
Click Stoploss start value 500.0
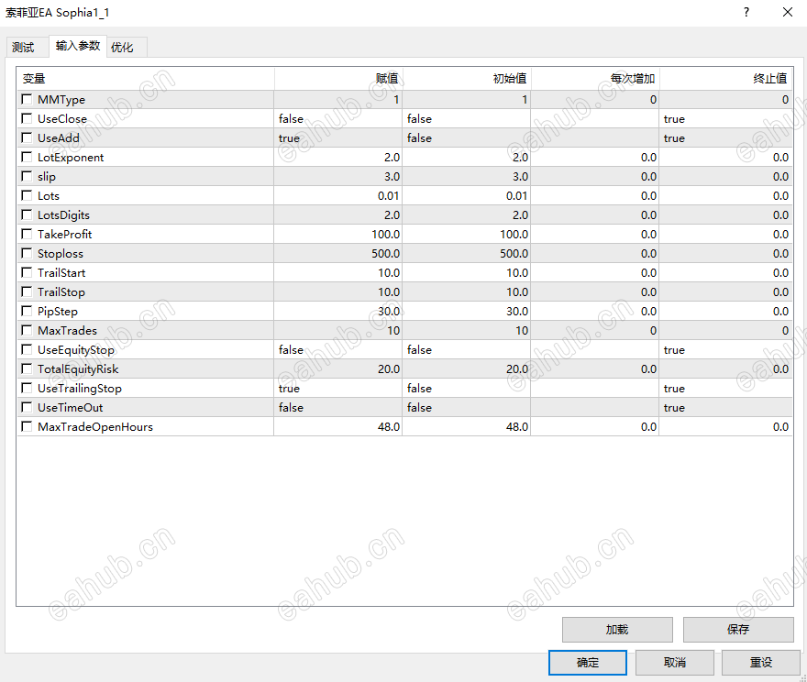click(x=466, y=254)
